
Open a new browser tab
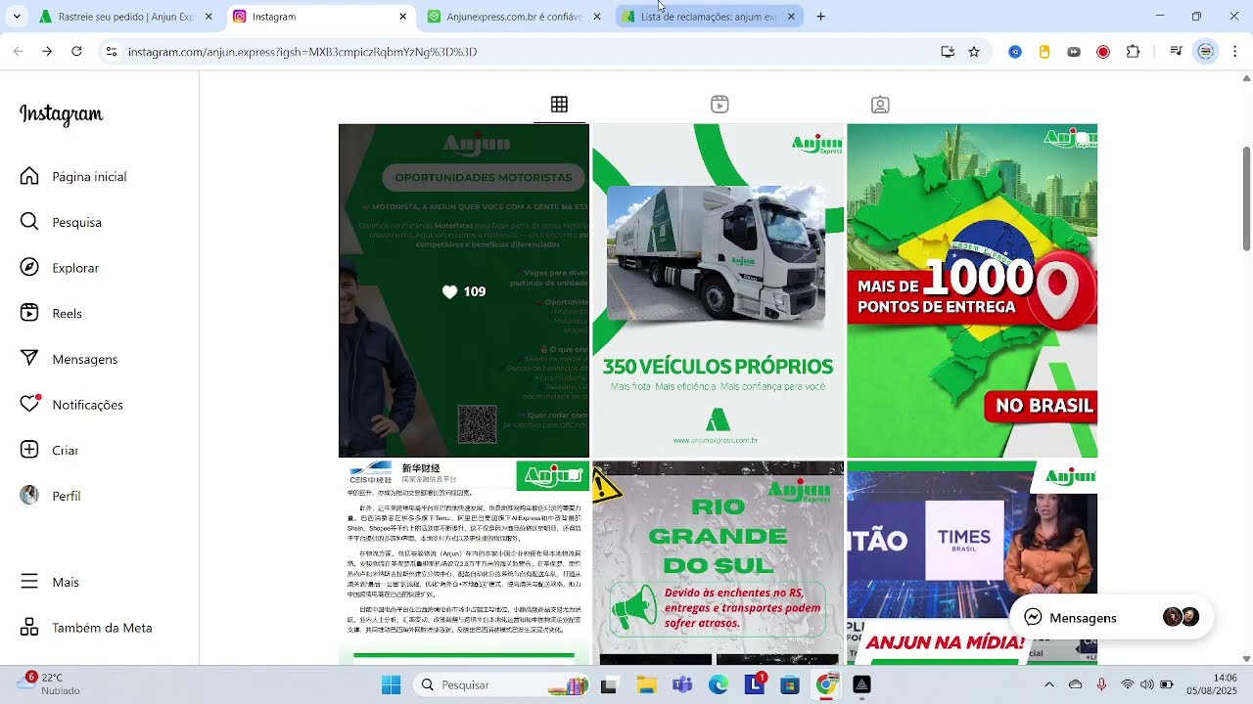click(x=820, y=17)
